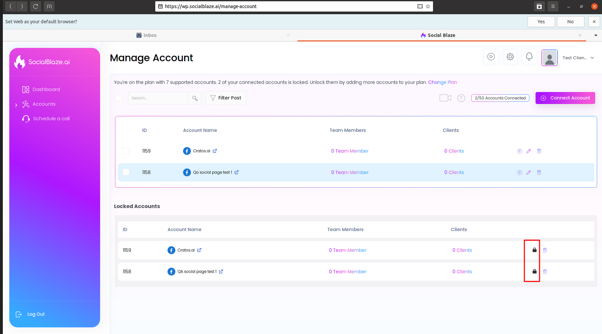Bookmark this page with the star icon
This screenshot has height=334, width=602.
(428, 6)
